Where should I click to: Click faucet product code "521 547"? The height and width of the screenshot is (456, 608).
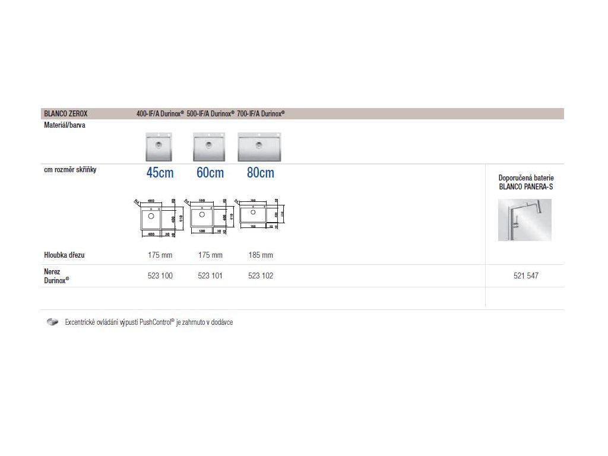tap(526, 275)
